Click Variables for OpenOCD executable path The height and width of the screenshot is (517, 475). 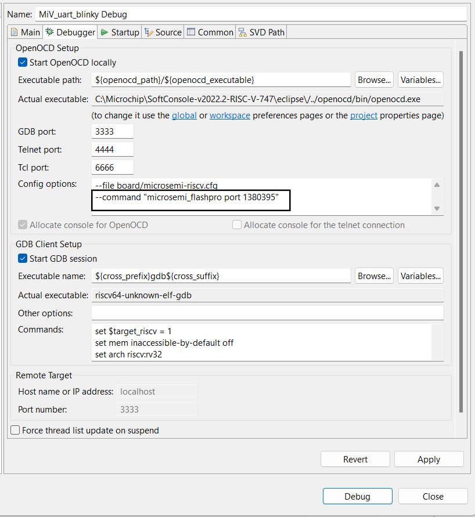point(420,80)
